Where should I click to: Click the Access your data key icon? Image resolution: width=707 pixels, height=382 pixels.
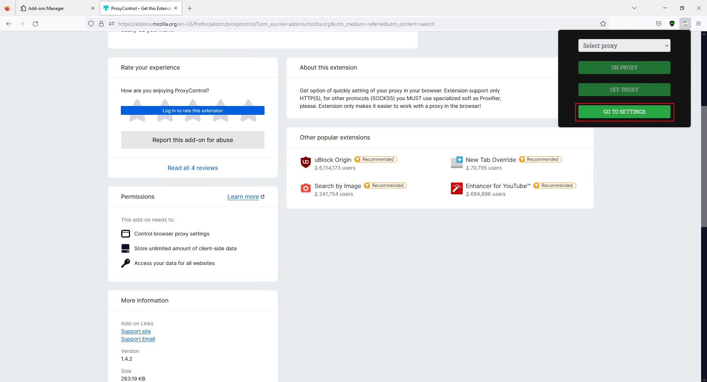[x=126, y=263]
